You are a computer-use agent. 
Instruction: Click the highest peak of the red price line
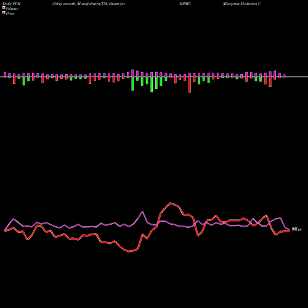click(171, 203)
